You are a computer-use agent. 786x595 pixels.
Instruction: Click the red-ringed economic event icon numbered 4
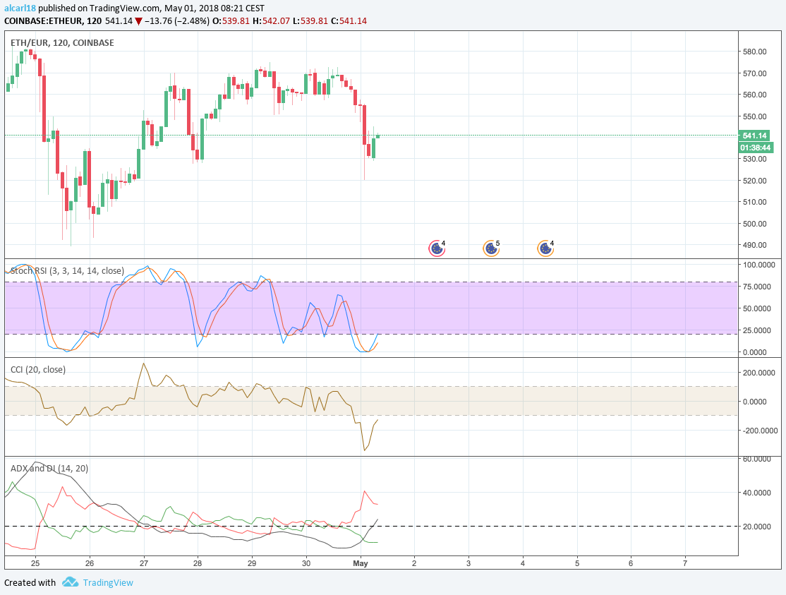point(437,248)
